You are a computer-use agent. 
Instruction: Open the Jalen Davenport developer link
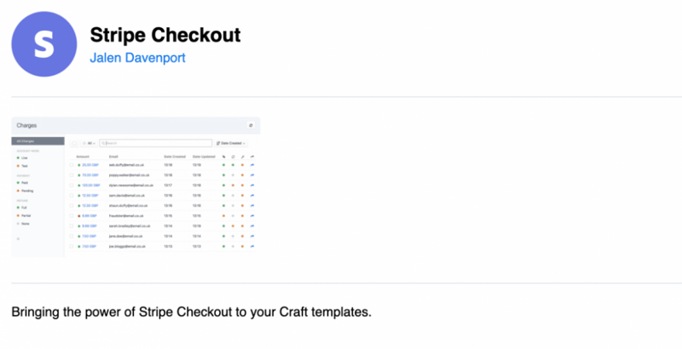[x=137, y=59]
